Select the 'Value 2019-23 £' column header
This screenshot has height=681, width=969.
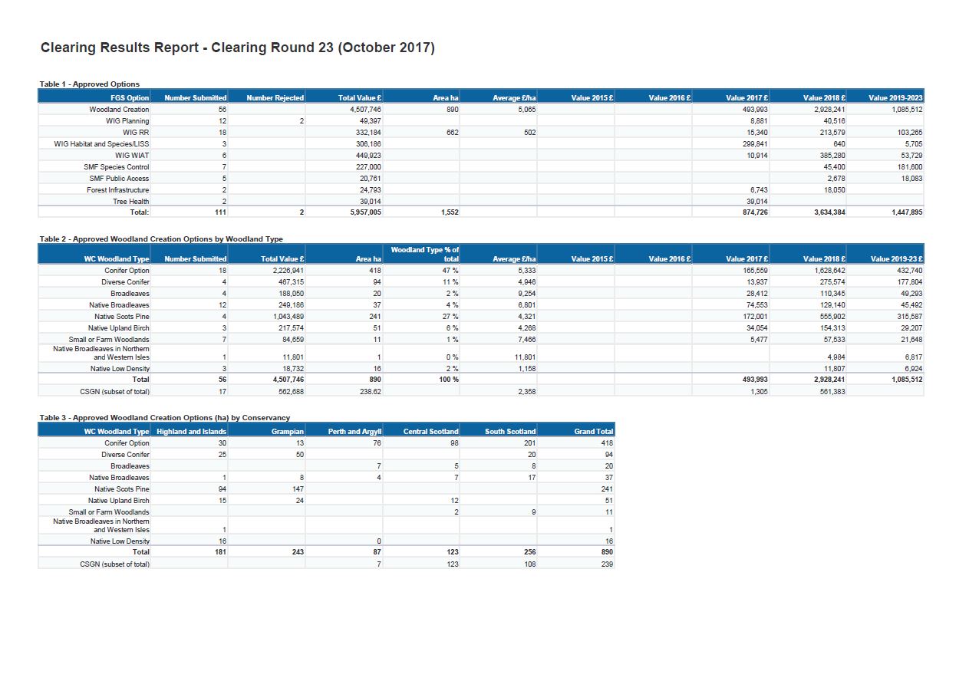coord(896,259)
